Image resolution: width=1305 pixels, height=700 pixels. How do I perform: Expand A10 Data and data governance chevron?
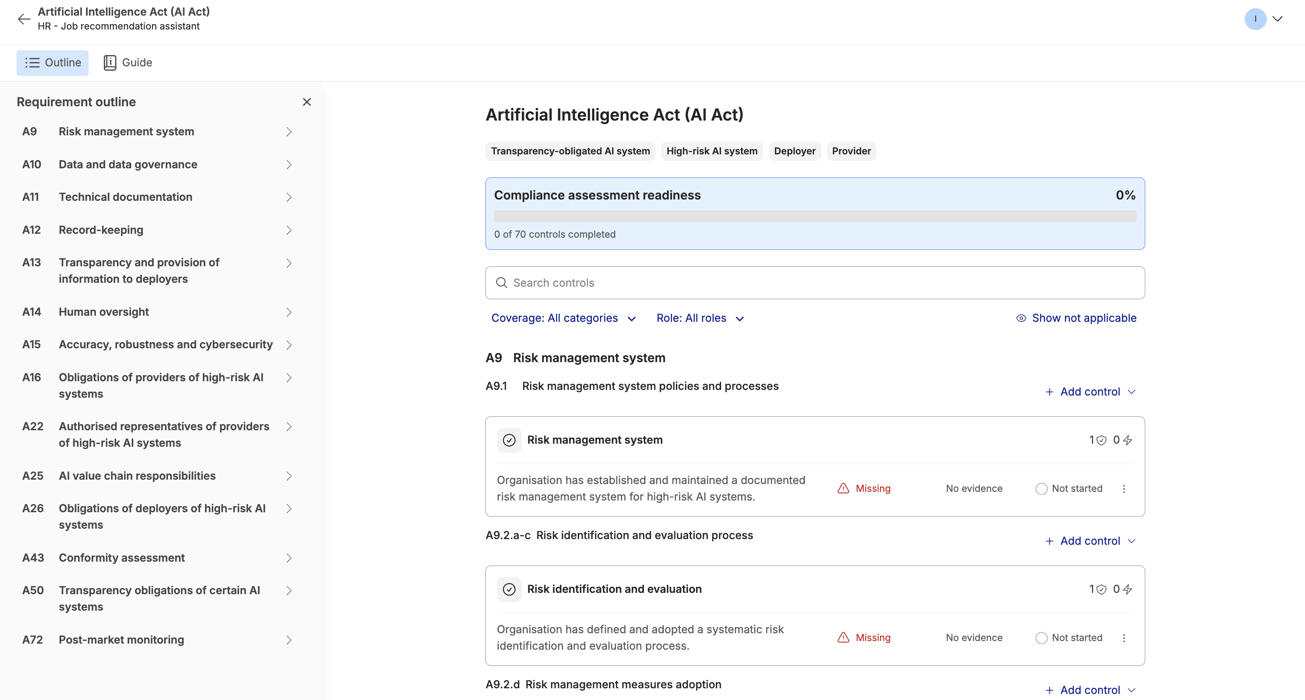click(x=289, y=164)
